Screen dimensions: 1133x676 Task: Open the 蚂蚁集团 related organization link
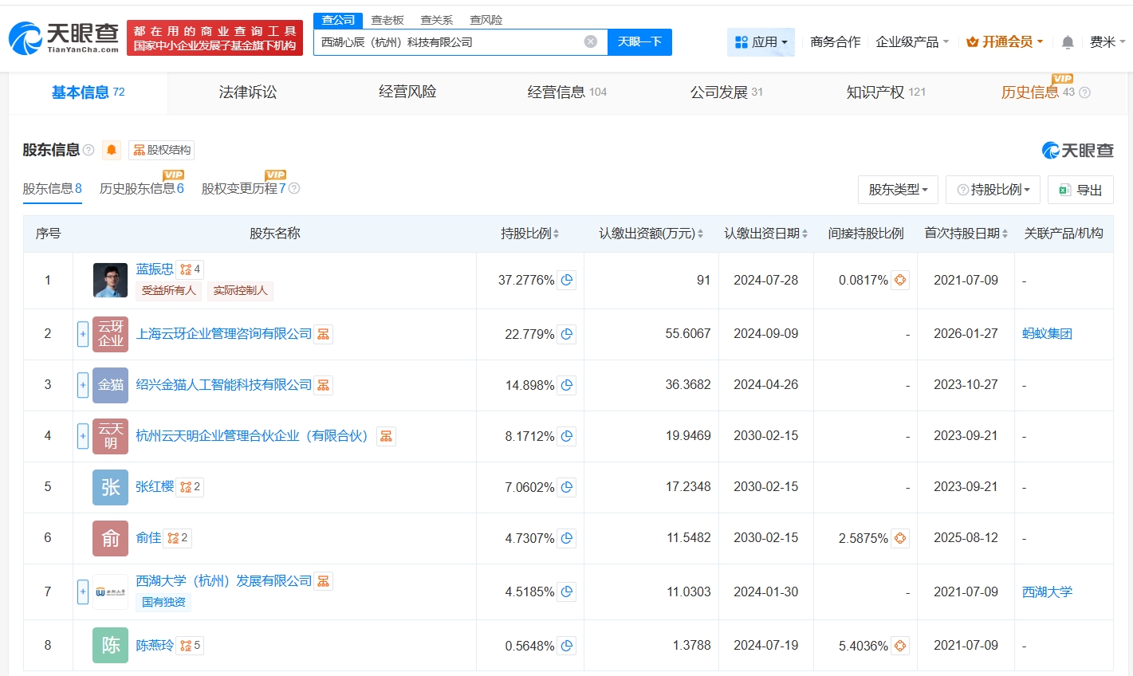[x=1047, y=334]
